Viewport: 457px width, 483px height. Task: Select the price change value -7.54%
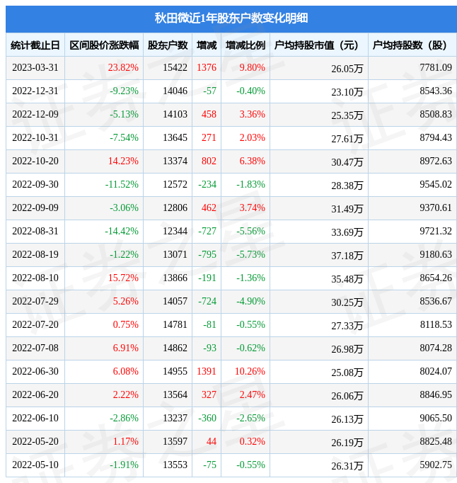[x=125, y=137]
